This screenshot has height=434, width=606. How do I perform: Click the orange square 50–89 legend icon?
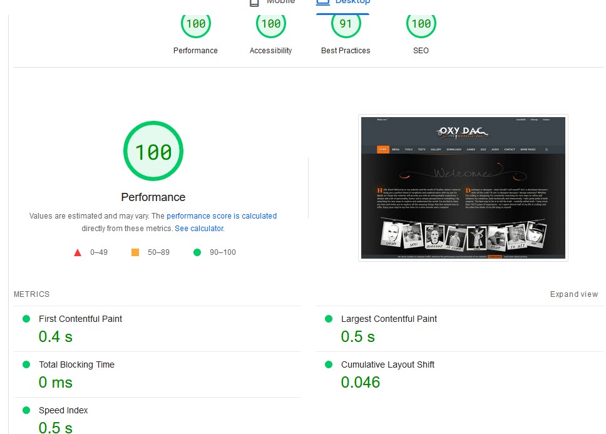135,252
